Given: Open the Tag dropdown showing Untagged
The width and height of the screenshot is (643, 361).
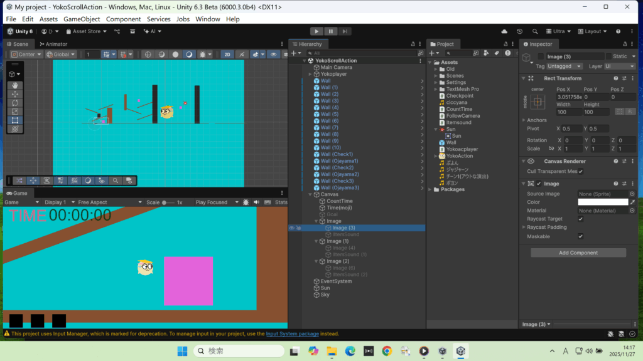Looking at the screenshot, I should tap(564, 66).
